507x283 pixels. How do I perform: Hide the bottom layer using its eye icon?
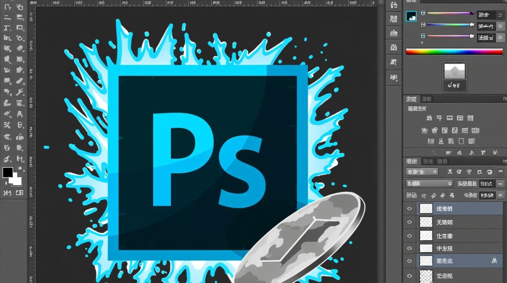click(x=410, y=275)
